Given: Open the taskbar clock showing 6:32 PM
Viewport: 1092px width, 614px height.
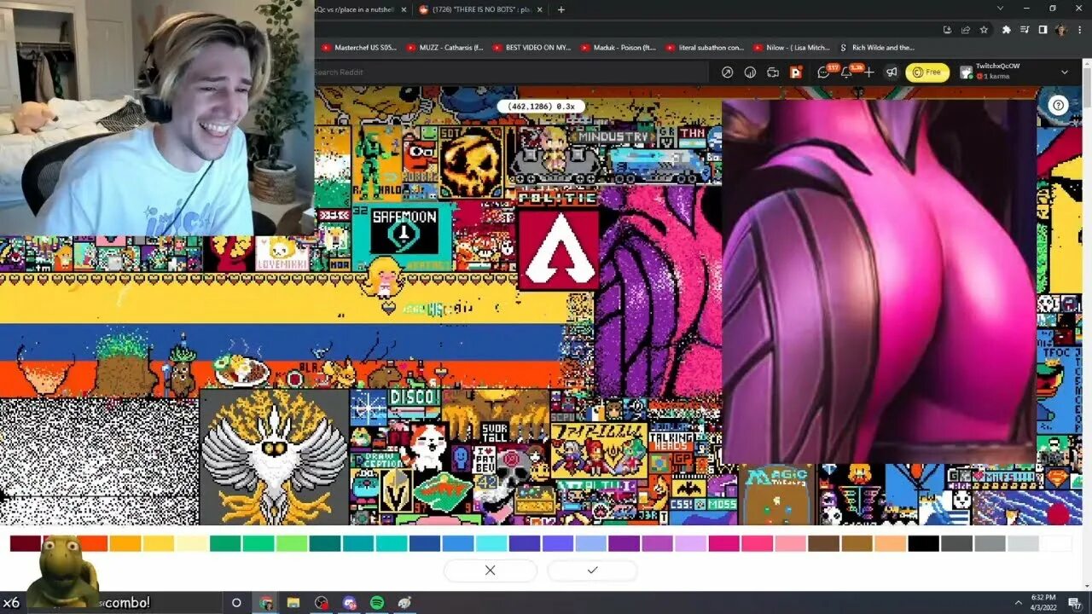Looking at the screenshot, I should pos(1044,603).
